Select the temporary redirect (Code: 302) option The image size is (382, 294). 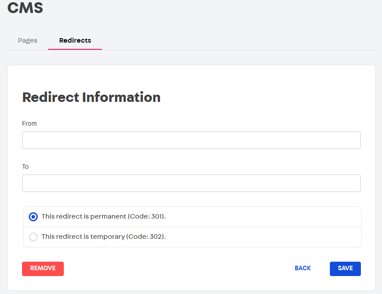pyautogui.click(x=33, y=237)
